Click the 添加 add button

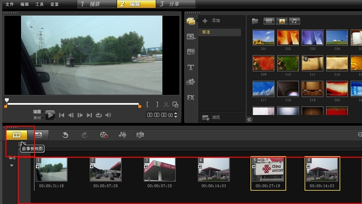click(x=212, y=21)
